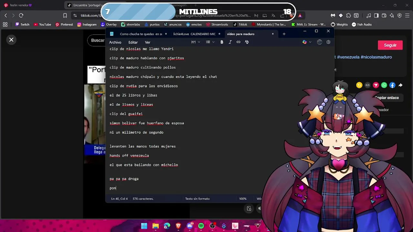Open the YouTube bookmark
Screen dimensions: 413x232
click(42, 24)
